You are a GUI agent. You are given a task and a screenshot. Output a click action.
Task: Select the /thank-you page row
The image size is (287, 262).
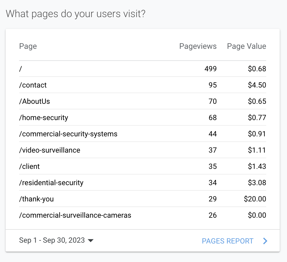37,199
